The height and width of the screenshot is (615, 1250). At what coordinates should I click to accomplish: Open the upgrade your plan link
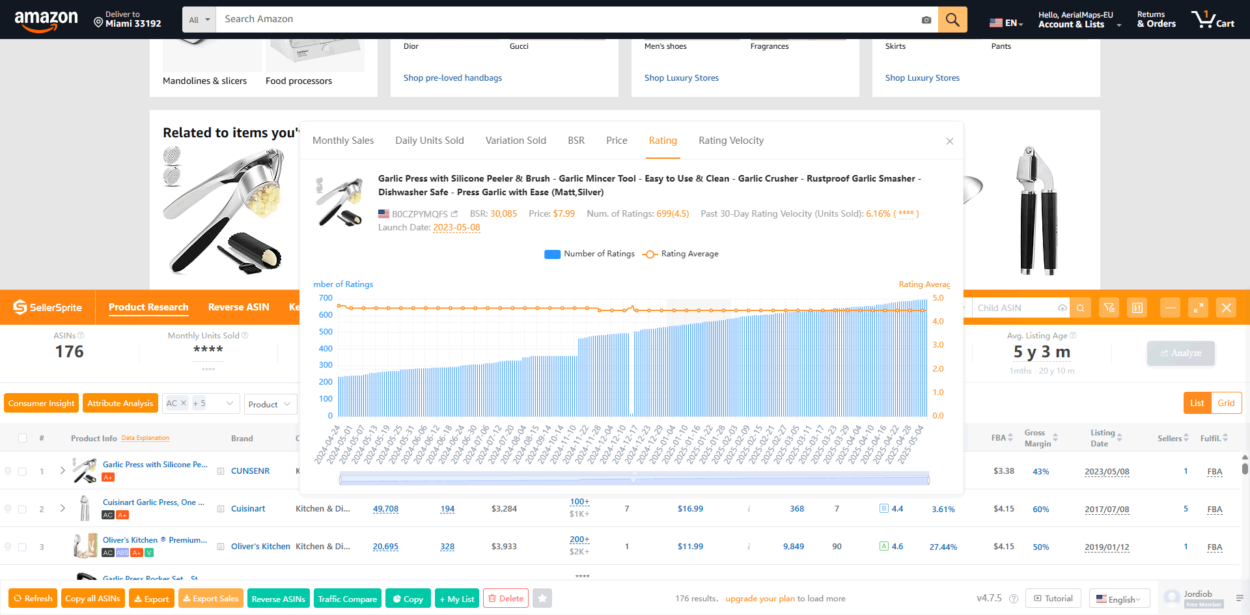tap(760, 599)
